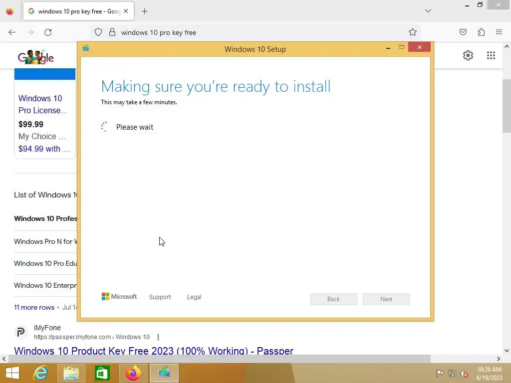Click the Microsoft logo in Setup window
The width and height of the screenshot is (511, 383).
point(119,296)
